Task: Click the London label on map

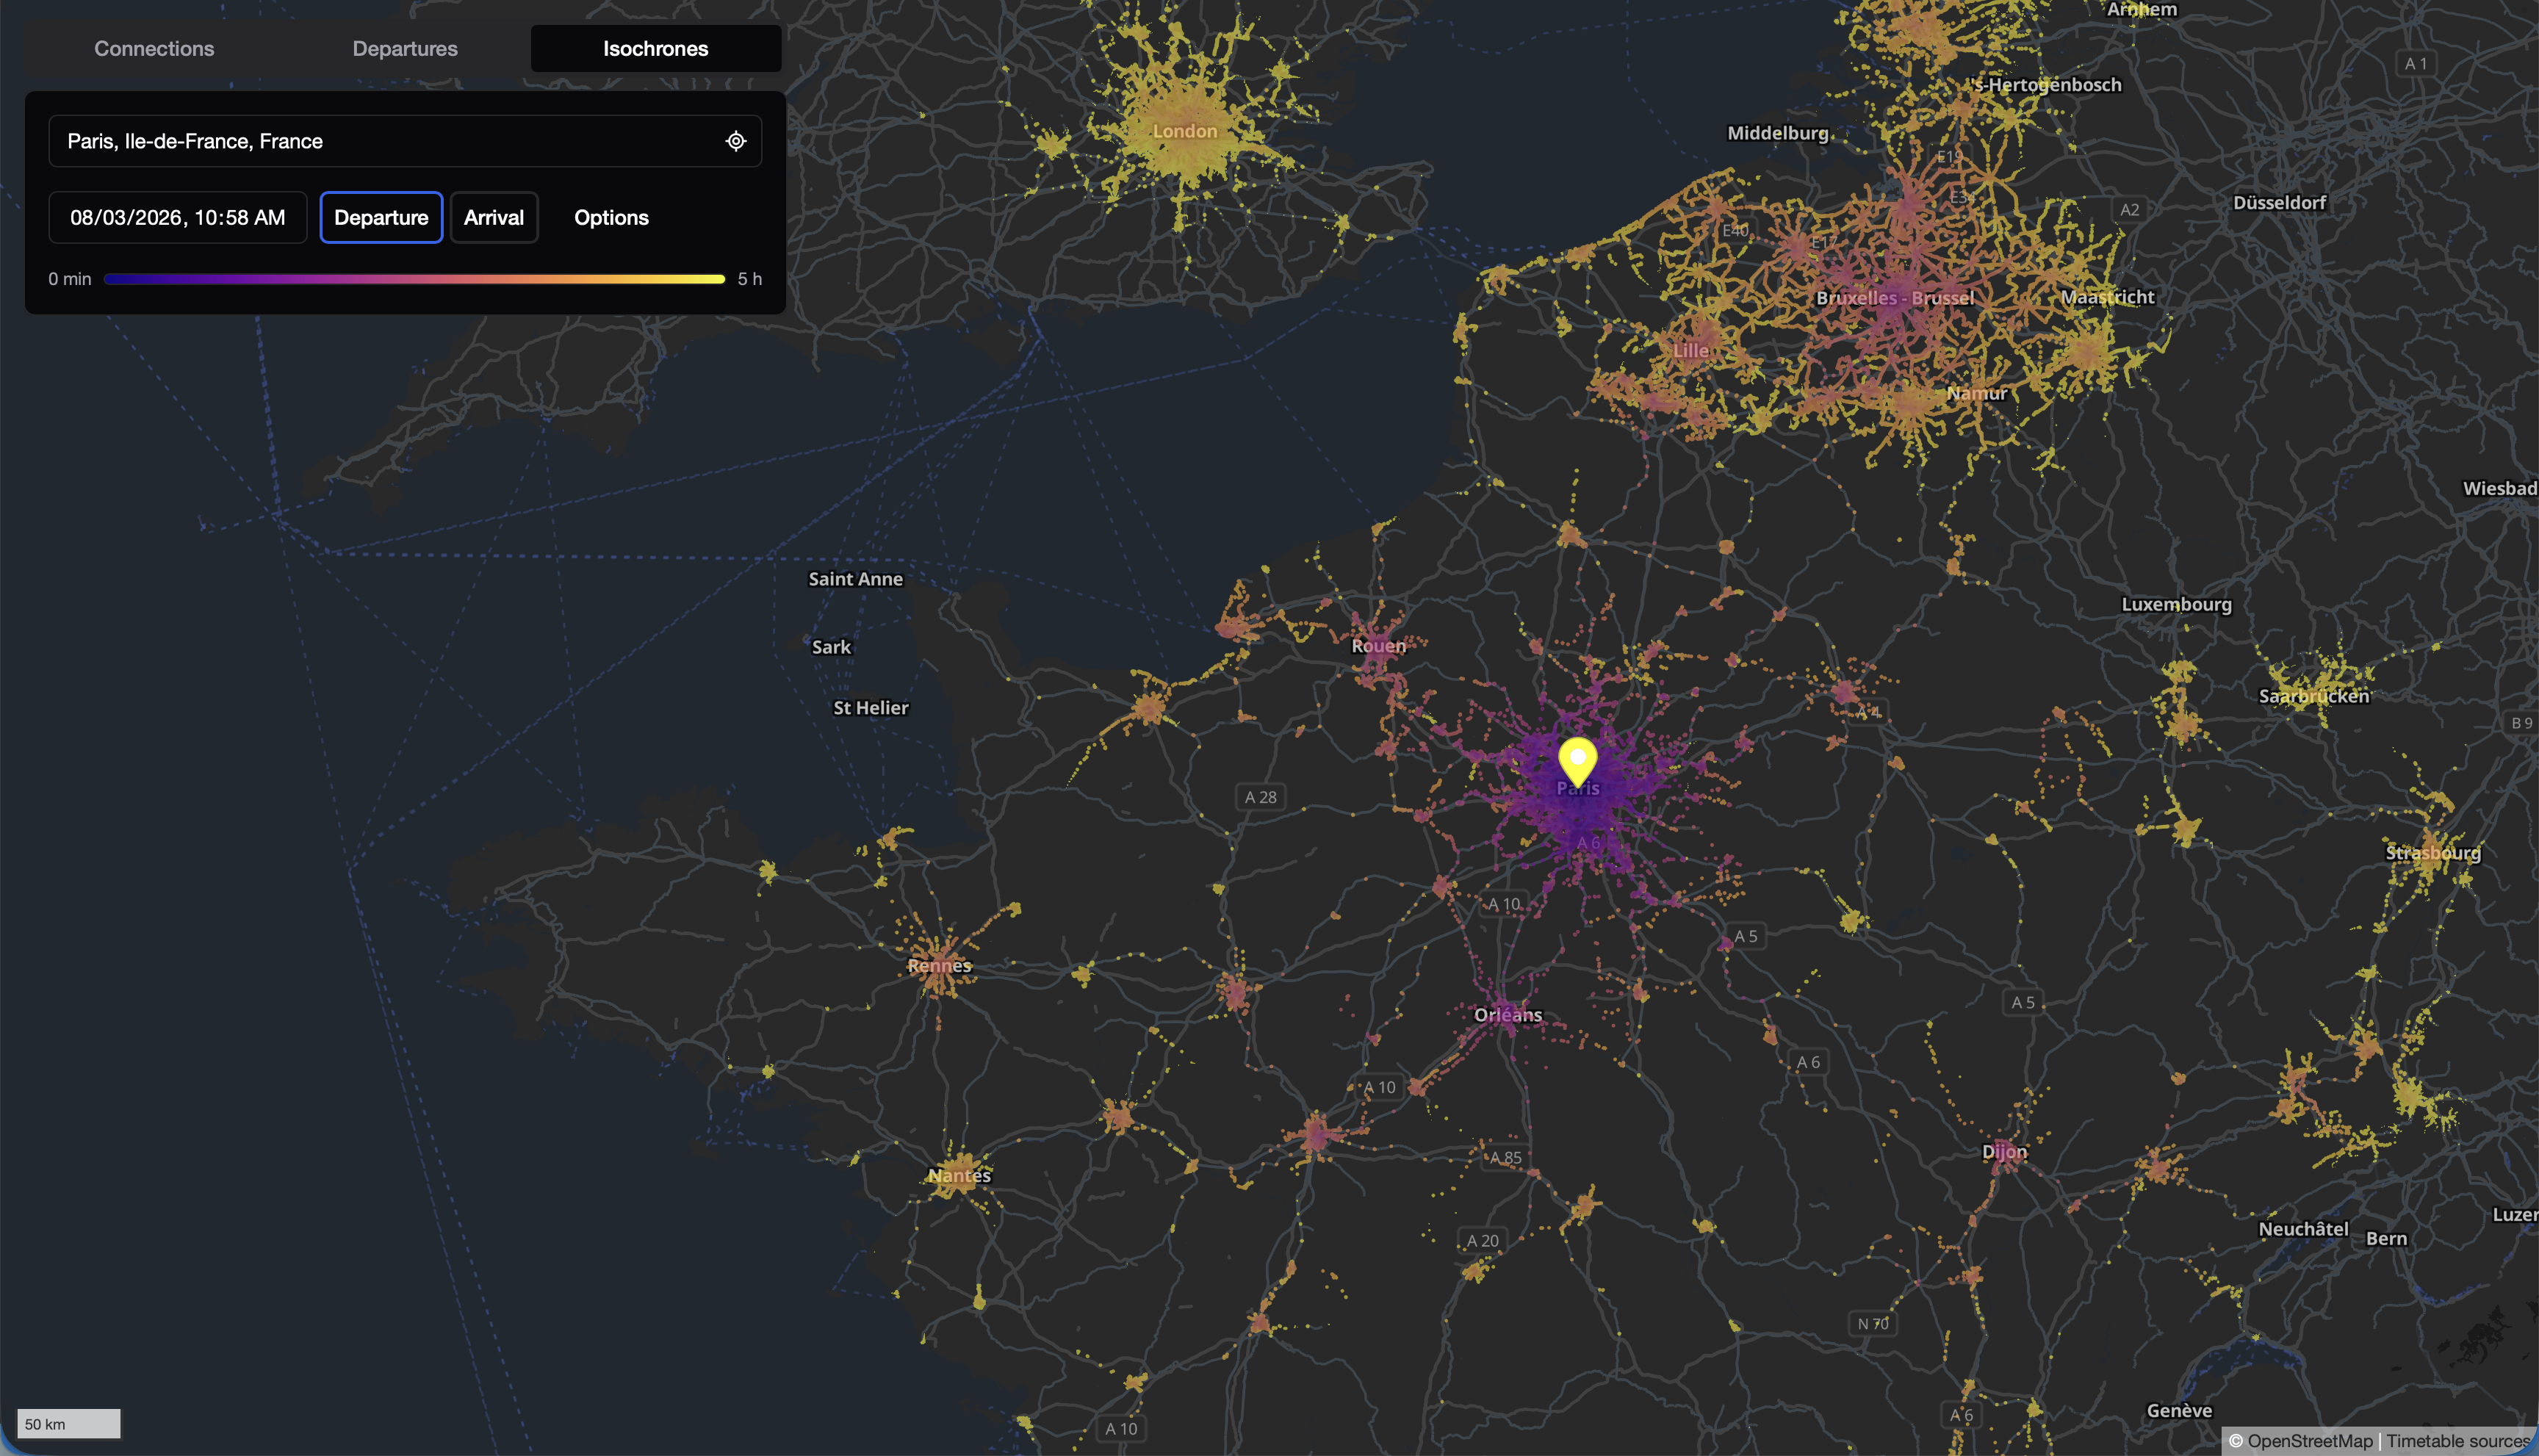Action: click(1185, 131)
